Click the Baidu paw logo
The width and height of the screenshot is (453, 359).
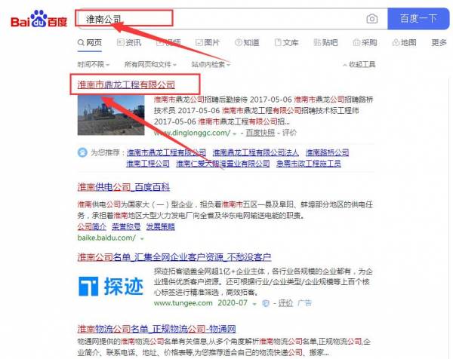(39, 19)
